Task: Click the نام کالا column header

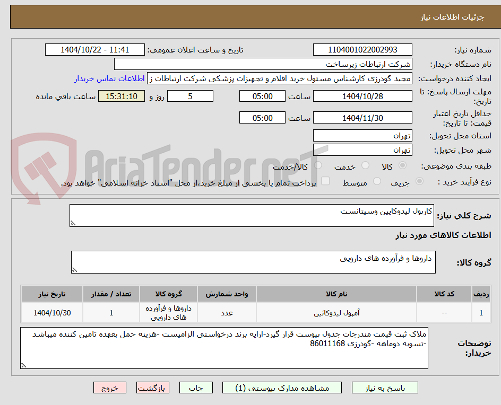Action: [x=336, y=294]
